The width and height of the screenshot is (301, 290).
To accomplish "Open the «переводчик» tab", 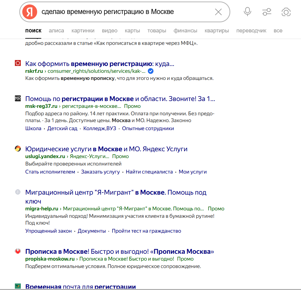I will pyautogui.click(x=251, y=31).
